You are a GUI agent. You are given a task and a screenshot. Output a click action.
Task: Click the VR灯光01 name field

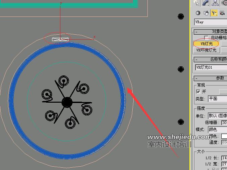coord(211,67)
